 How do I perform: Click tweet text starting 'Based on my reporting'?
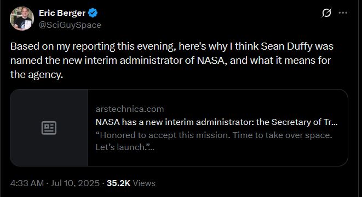click(x=172, y=60)
